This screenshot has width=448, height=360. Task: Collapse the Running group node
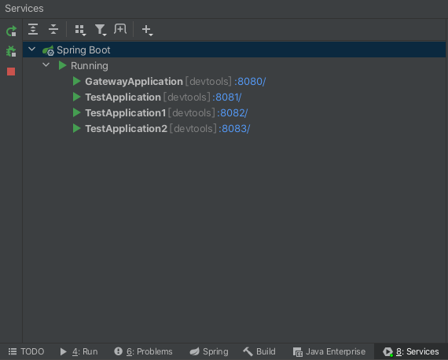coord(46,65)
